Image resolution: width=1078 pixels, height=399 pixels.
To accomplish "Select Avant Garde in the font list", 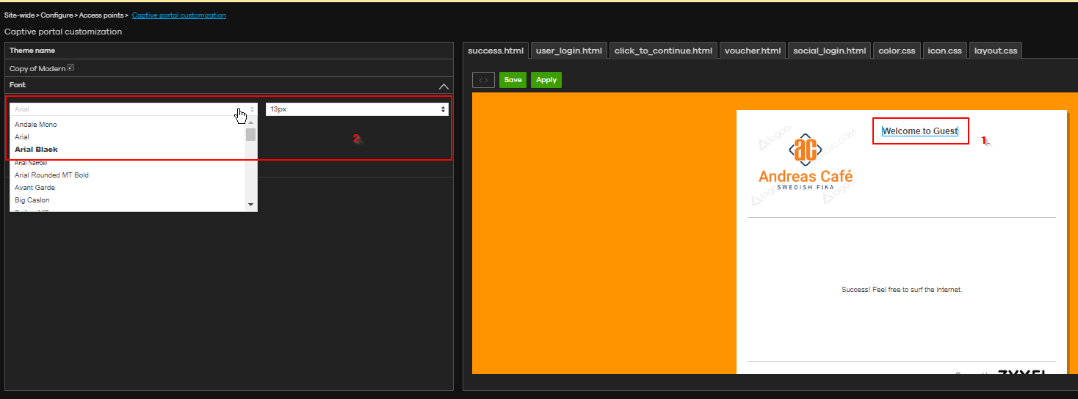I will pos(35,188).
